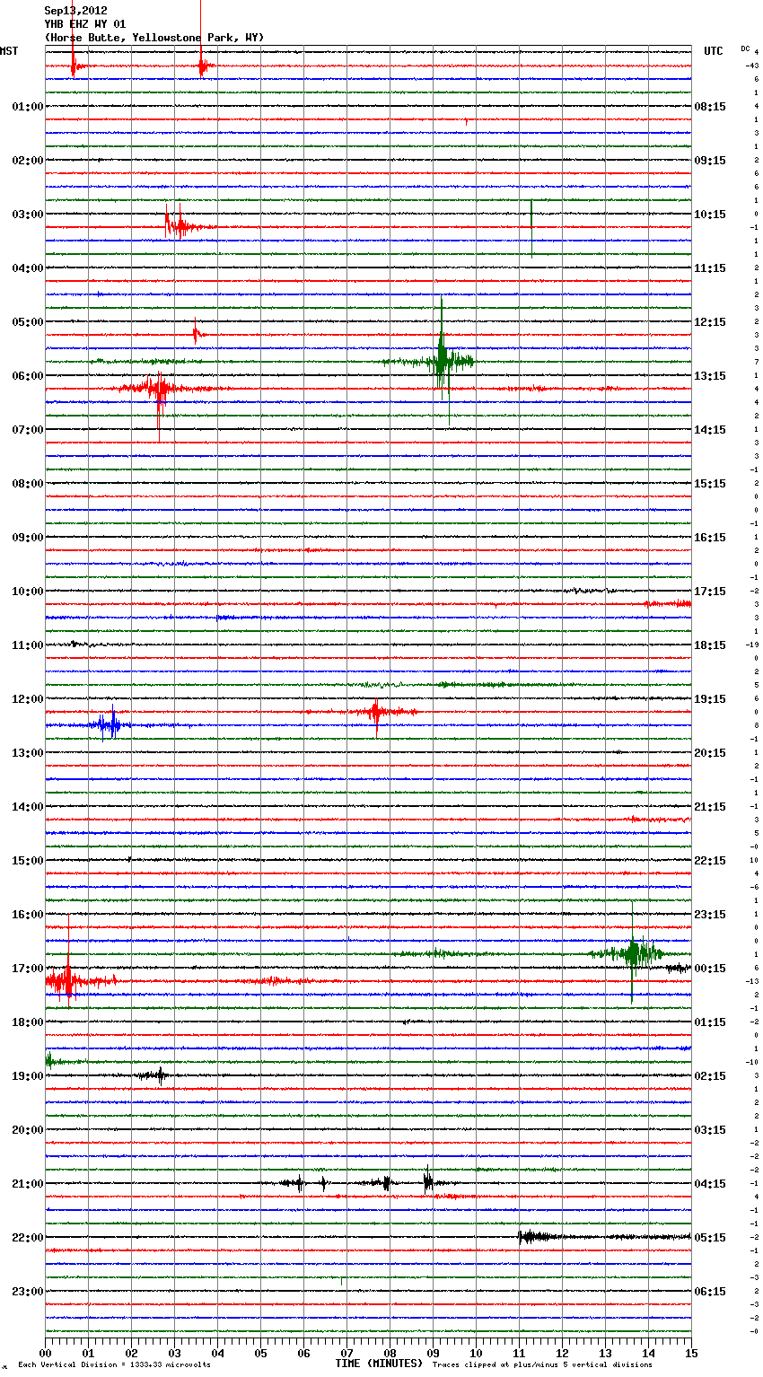Click the '10:15' UTC time label
This screenshot has height=1377, width=763.
click(x=710, y=215)
